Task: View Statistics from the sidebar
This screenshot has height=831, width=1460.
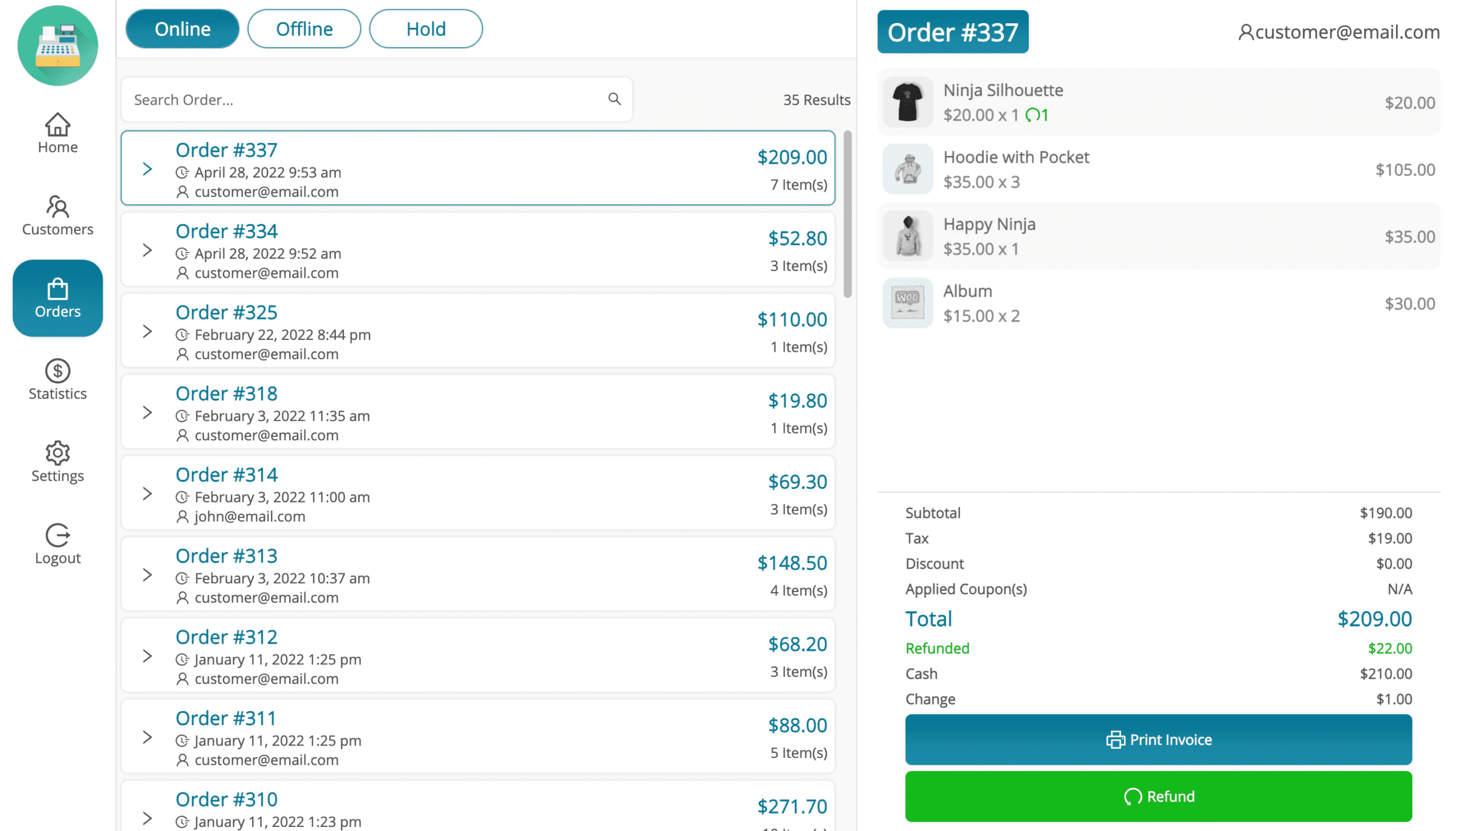Action: tap(57, 378)
